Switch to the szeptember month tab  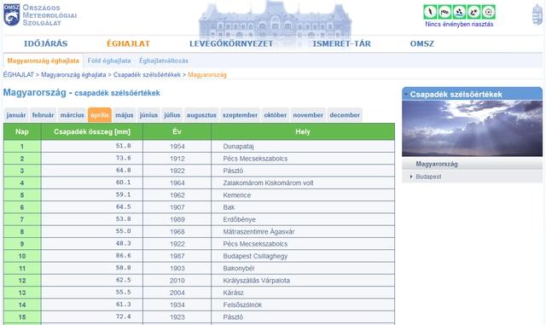pos(240,115)
